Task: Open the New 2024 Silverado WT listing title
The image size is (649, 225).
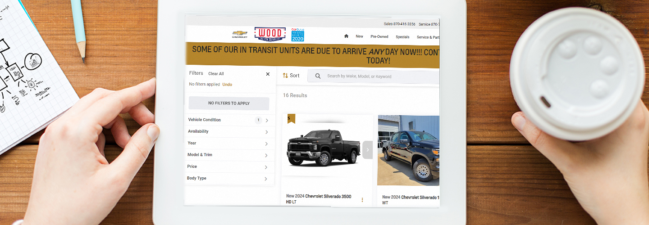Action: point(410,200)
